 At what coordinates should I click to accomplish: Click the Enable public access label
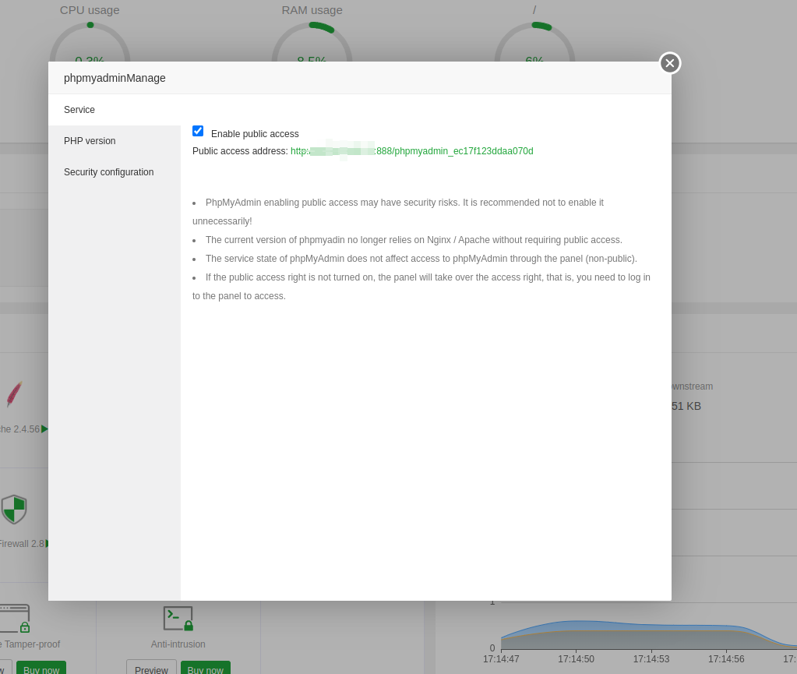click(x=255, y=134)
